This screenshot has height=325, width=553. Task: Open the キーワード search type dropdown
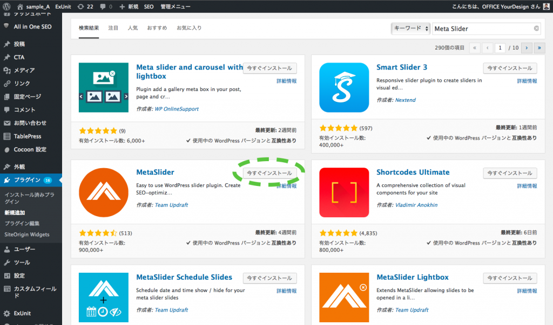click(411, 29)
